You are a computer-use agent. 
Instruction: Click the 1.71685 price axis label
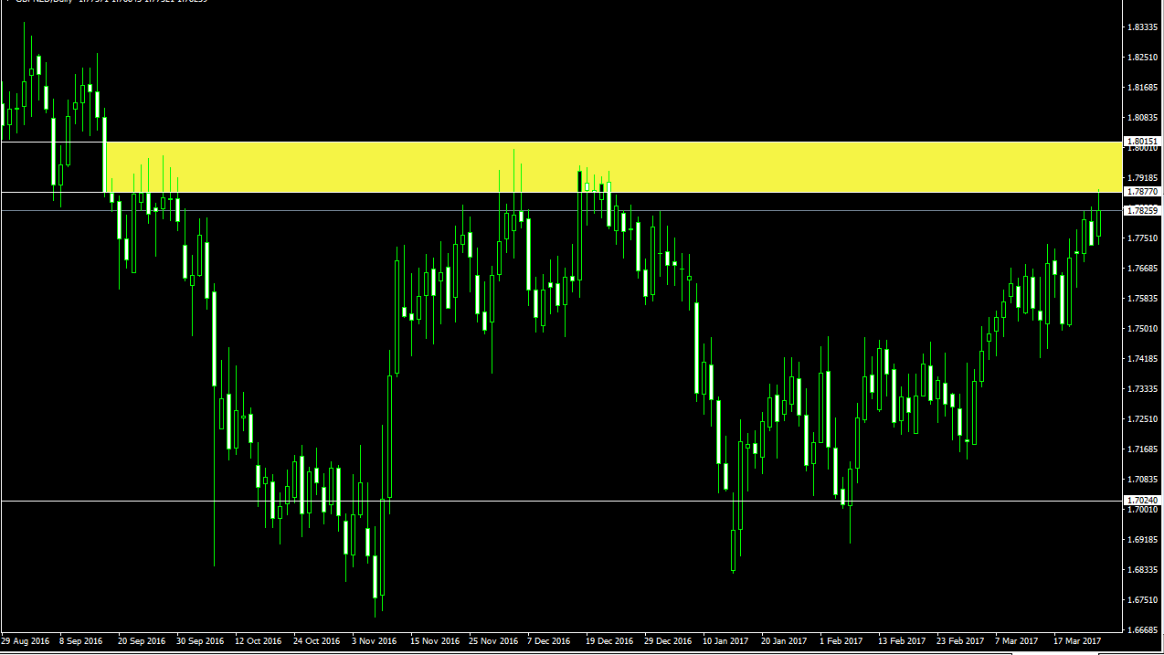pyautogui.click(x=1143, y=449)
